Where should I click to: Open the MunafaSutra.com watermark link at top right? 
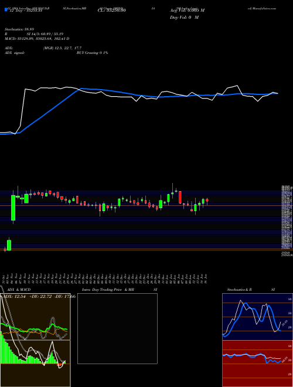[x=262, y=8]
